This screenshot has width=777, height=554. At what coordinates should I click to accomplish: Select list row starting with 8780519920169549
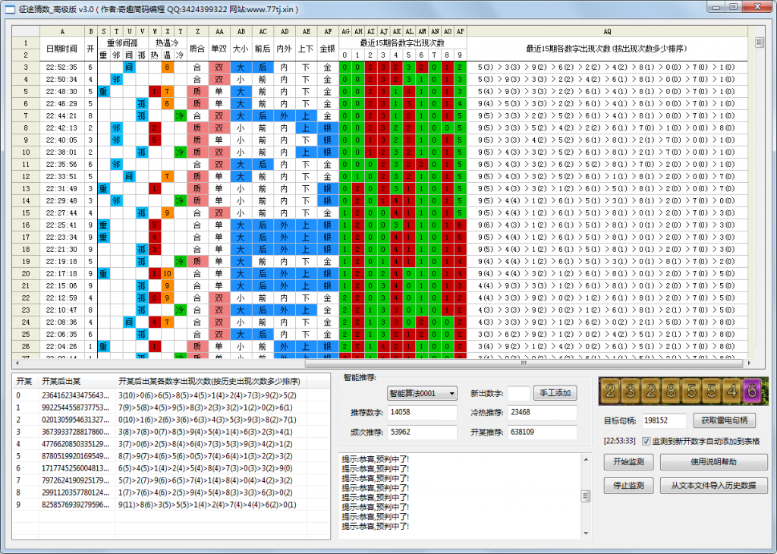pos(171,456)
